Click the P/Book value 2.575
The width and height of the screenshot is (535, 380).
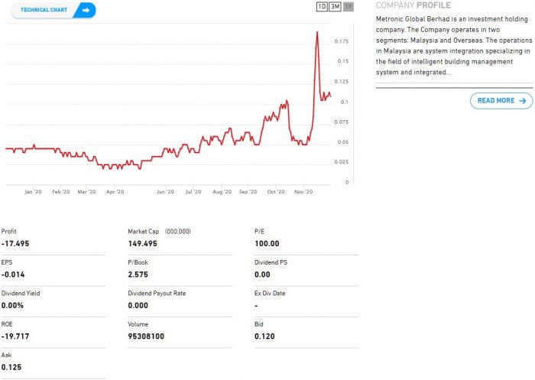138,274
